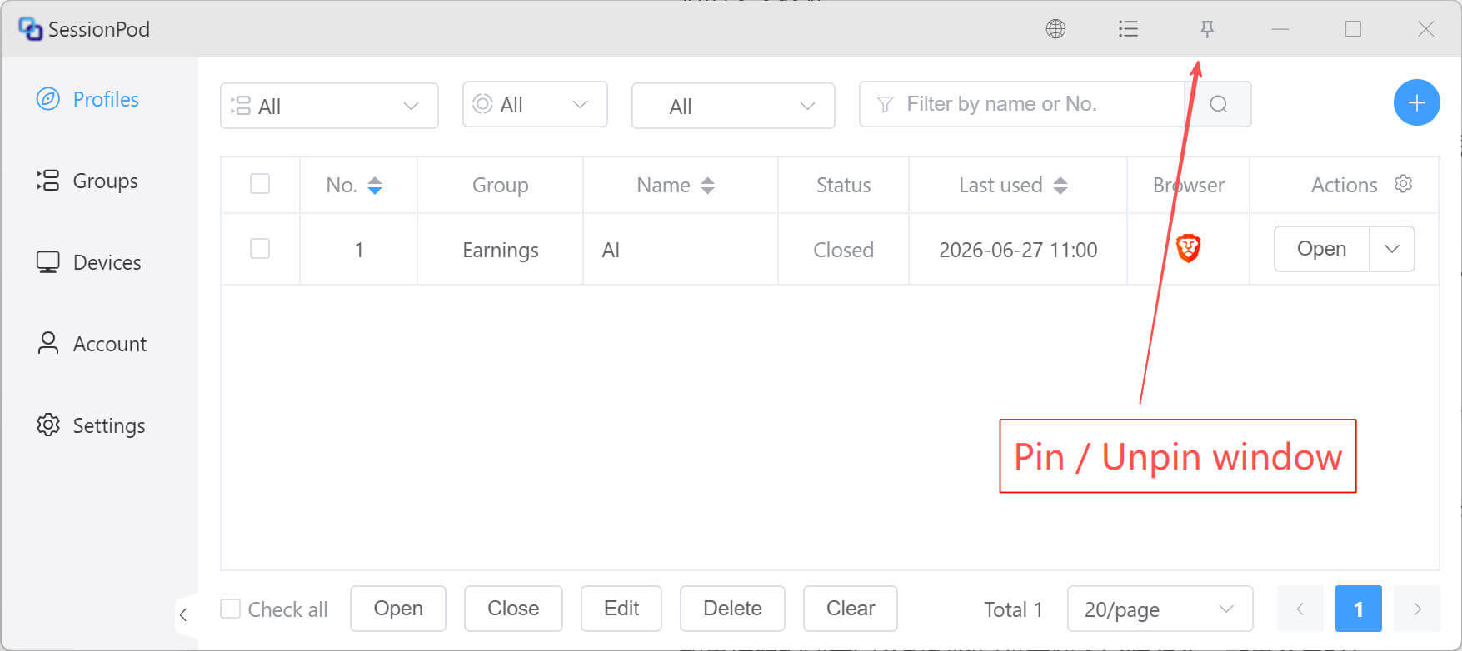Open the globe language icon
The width and height of the screenshot is (1462, 651).
[x=1055, y=29]
